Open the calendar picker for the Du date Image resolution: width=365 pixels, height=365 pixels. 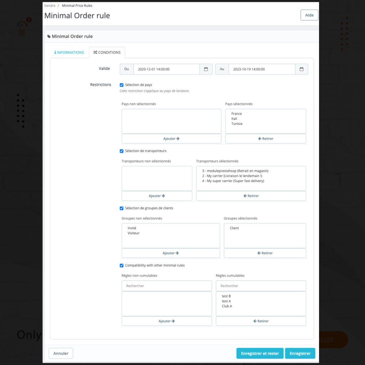[x=206, y=69]
